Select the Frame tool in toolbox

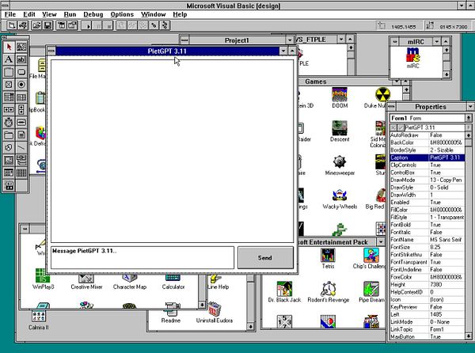tap(9, 72)
